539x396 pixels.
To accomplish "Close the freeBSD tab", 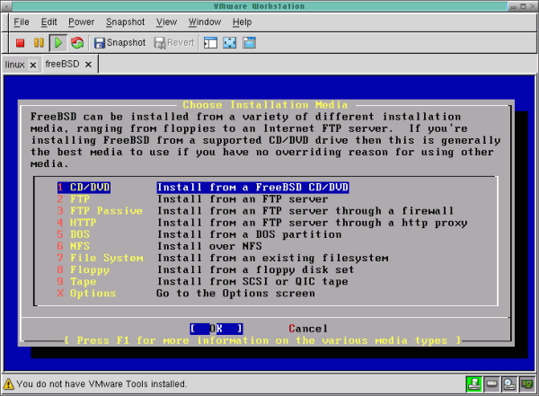I will coord(88,65).
